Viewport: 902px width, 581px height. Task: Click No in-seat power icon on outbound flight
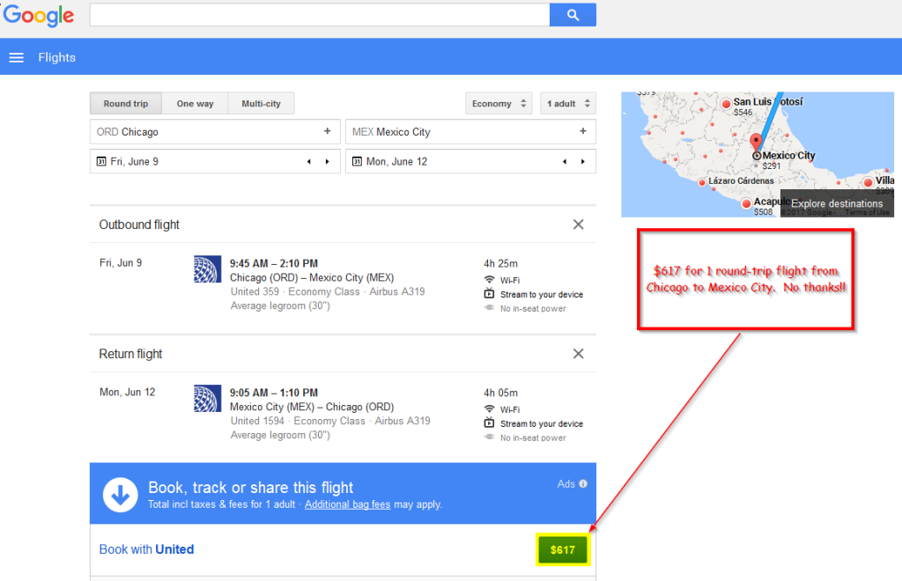[489, 308]
